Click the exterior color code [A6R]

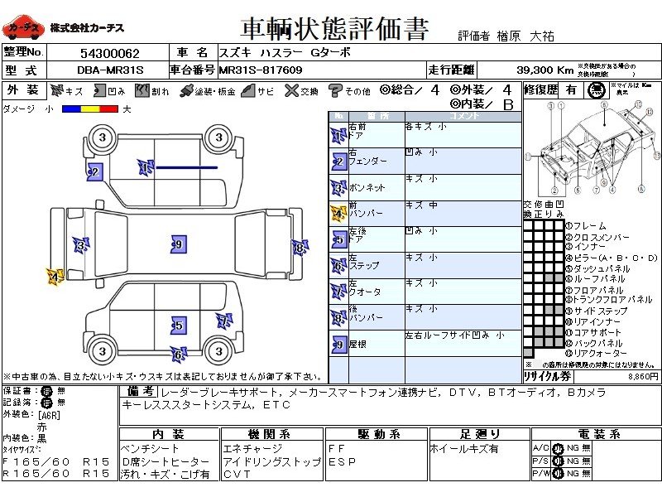tap(49, 416)
